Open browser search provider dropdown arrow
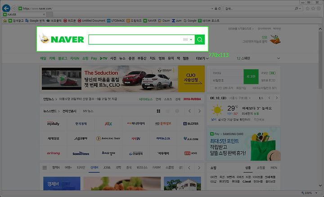Image resolution: width=324 pixels, height=197 pixels. pos(300,9)
